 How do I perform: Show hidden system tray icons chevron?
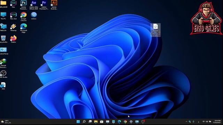[186, 122]
